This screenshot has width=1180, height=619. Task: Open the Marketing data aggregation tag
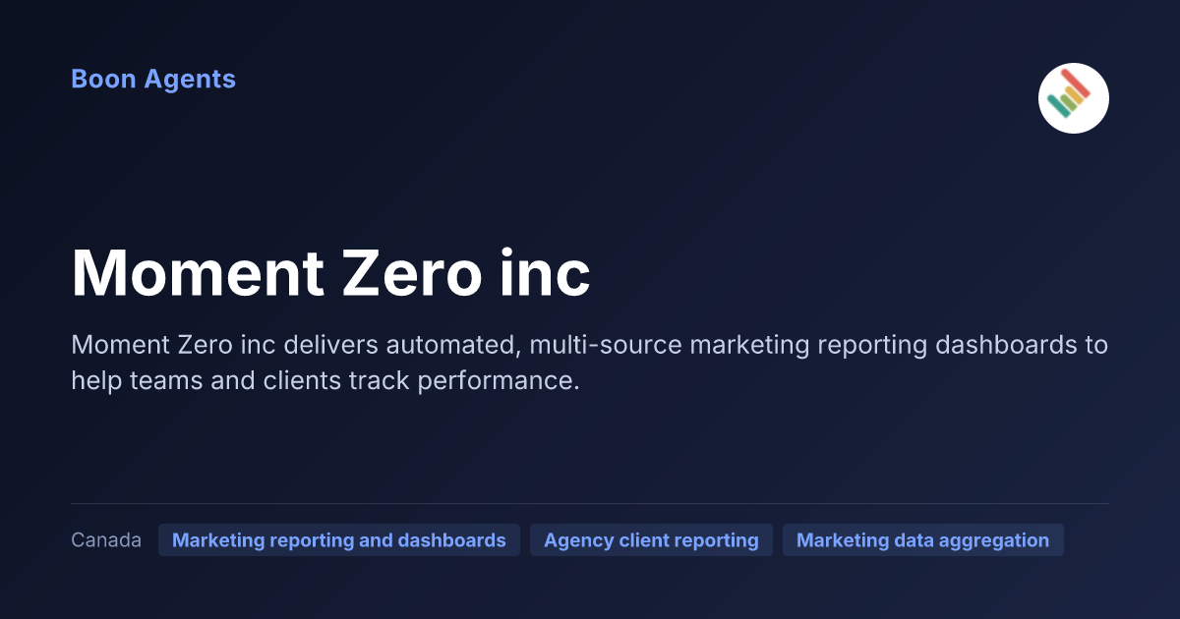tap(922, 540)
